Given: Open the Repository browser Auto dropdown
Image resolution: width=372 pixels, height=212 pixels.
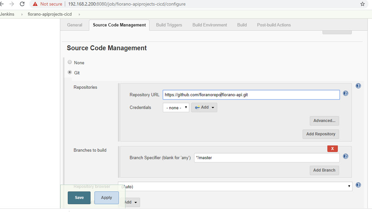Looking at the screenshot, I should click(235, 186).
